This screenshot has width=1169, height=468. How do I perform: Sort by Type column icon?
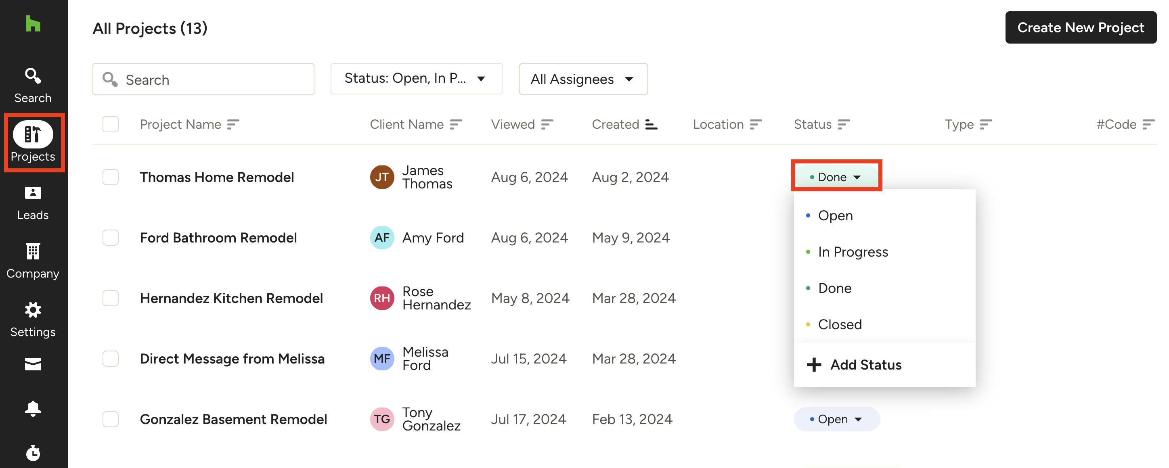pyautogui.click(x=986, y=124)
